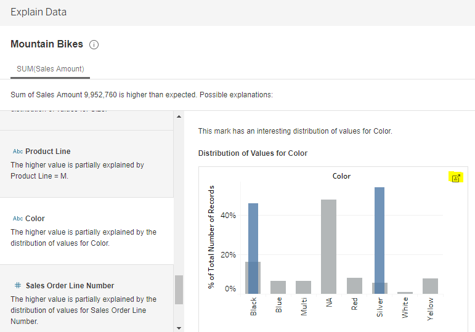Click the gray Multi bar in chart
Screen dimensions: 475x332
[x=304, y=287]
